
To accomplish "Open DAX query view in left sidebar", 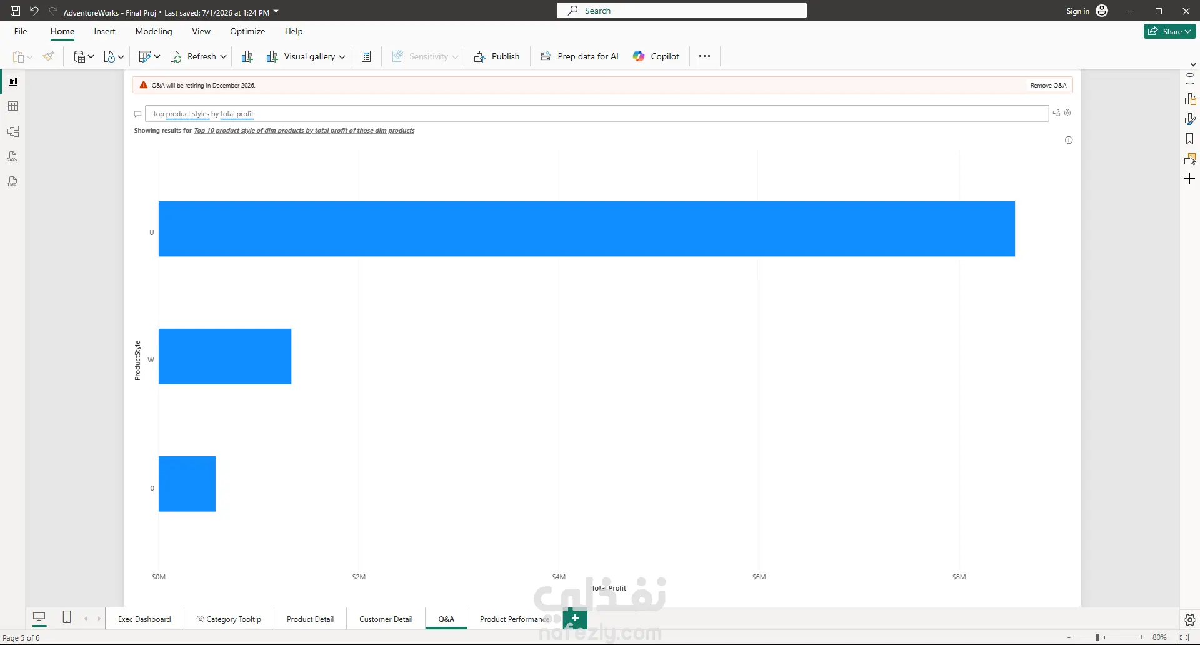I will (13, 156).
